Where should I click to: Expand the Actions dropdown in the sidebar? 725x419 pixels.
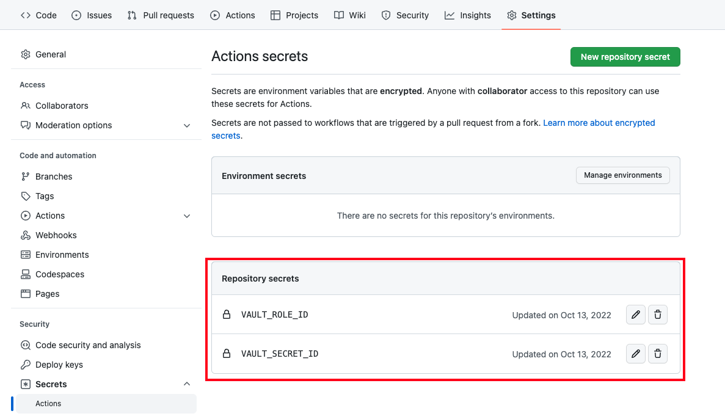point(187,216)
